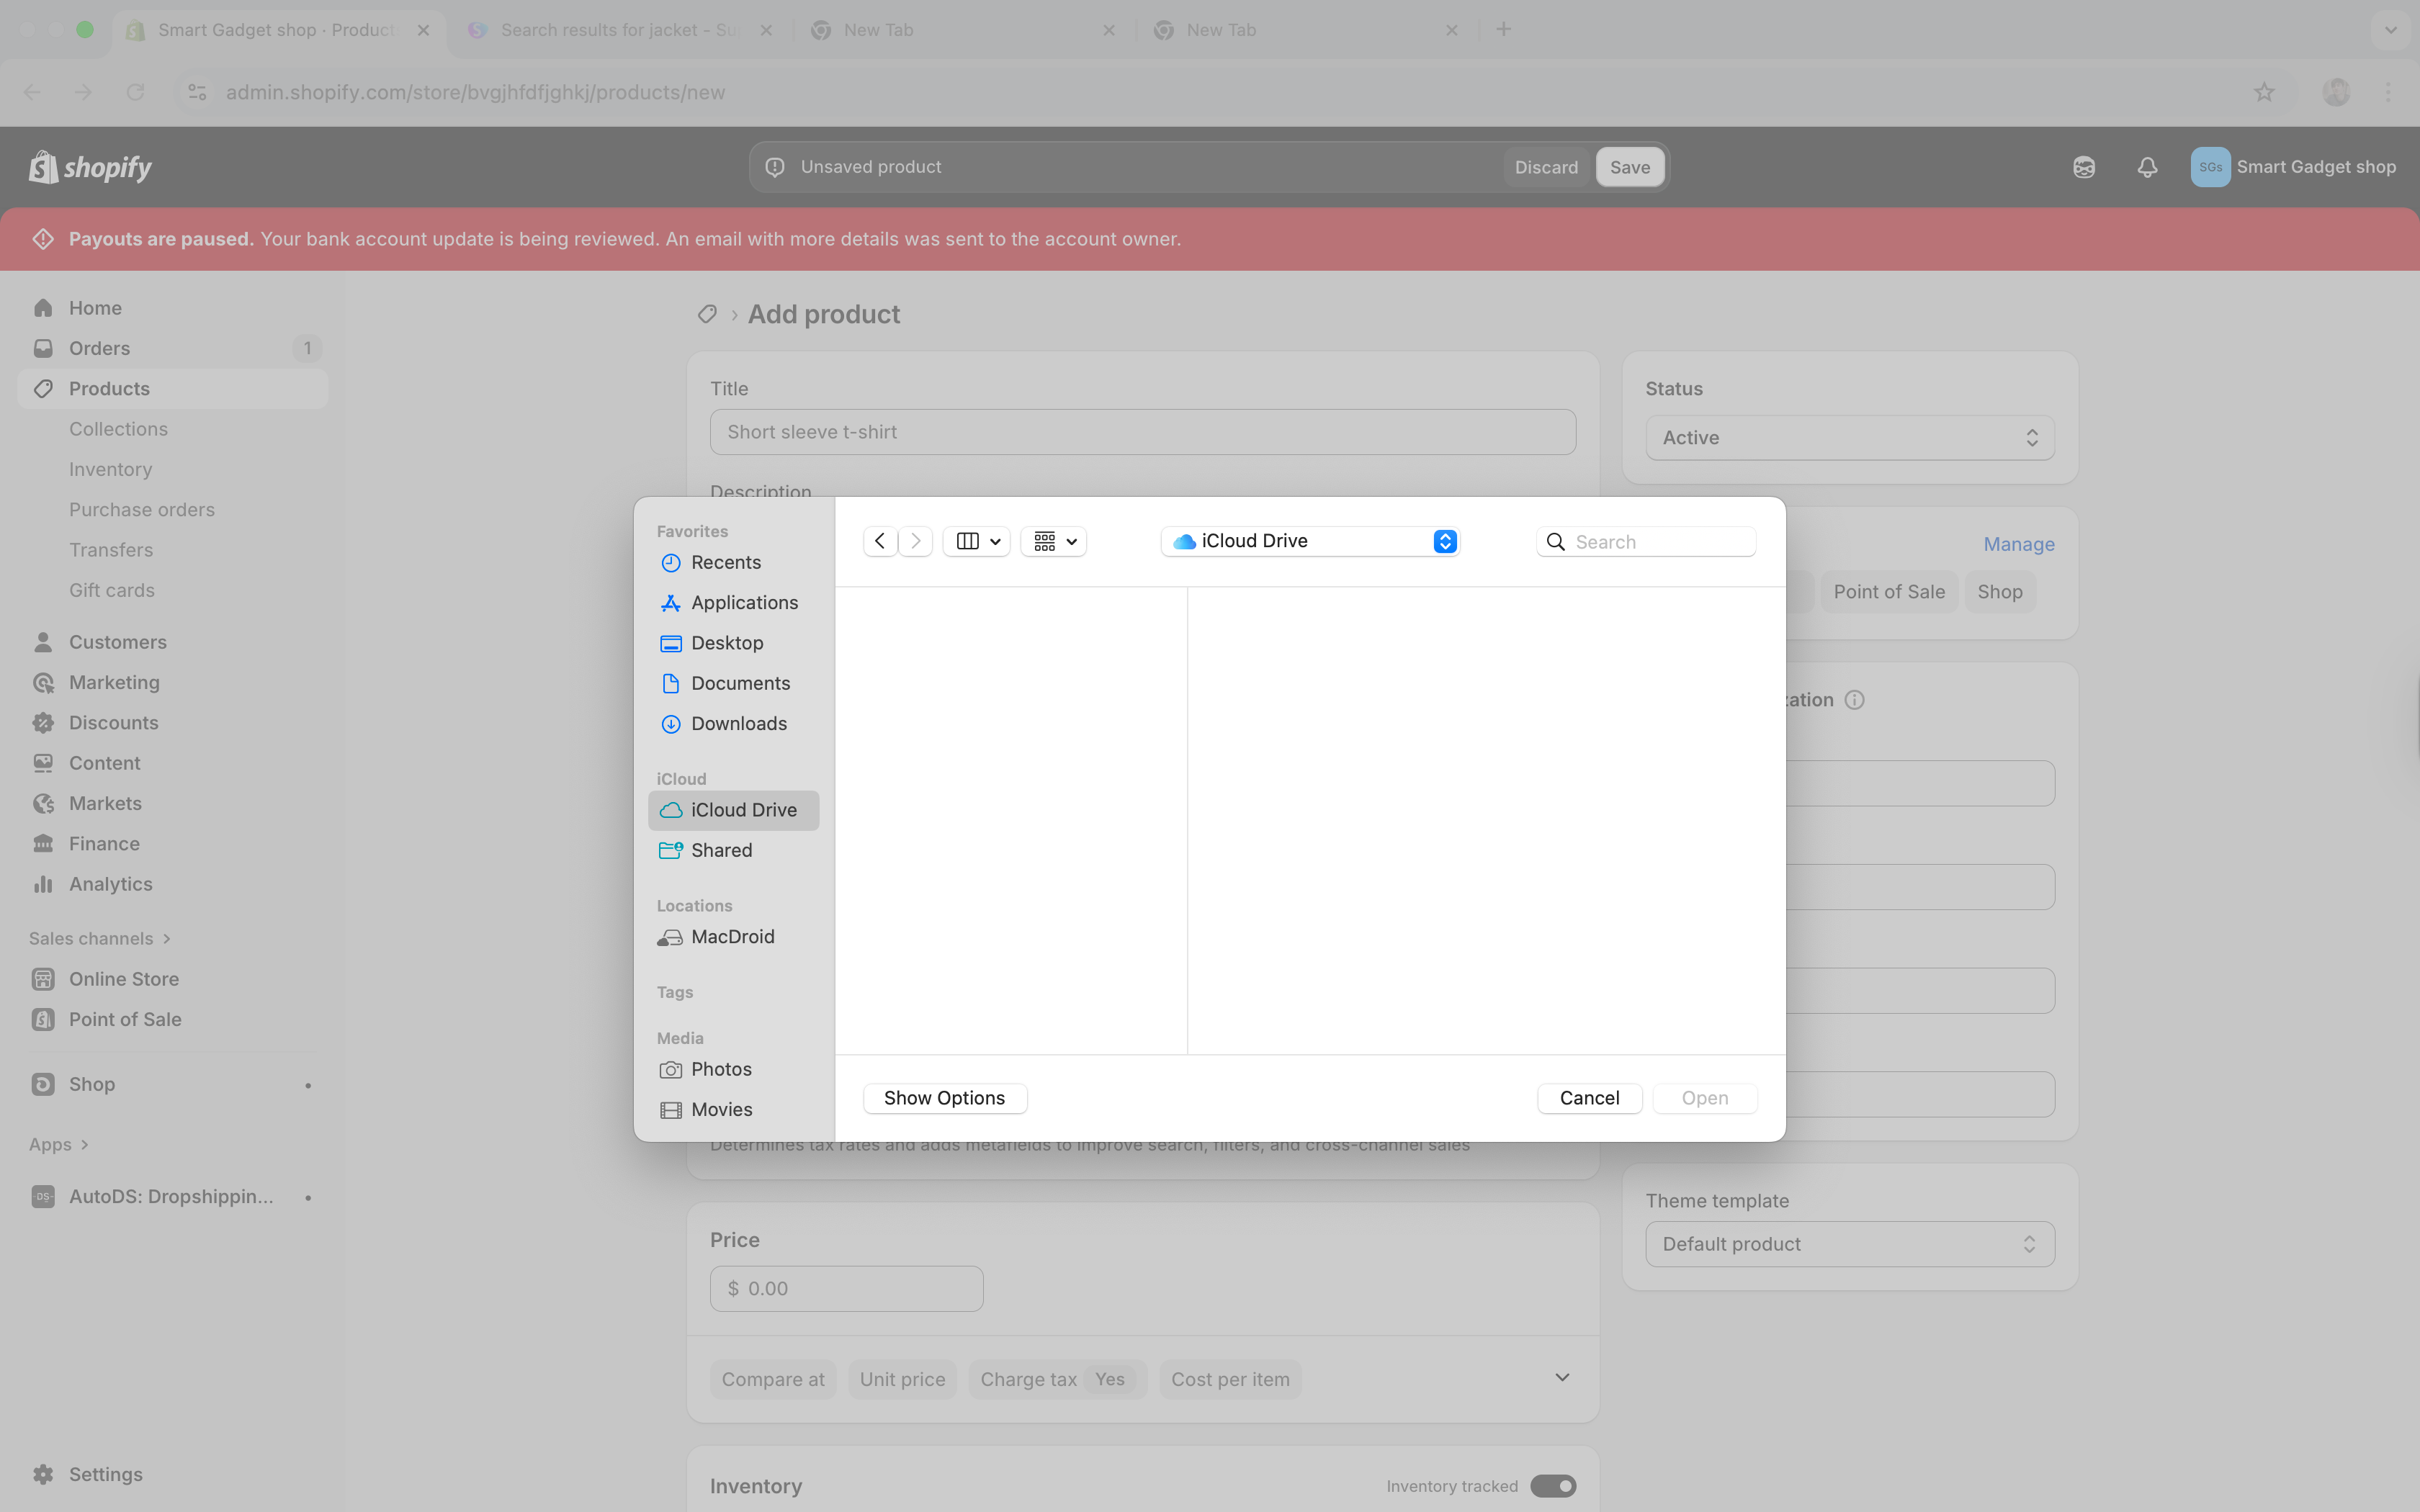This screenshot has width=2420, height=1512.
Task: Click the Shopify notifications bell icon
Action: coord(2147,167)
